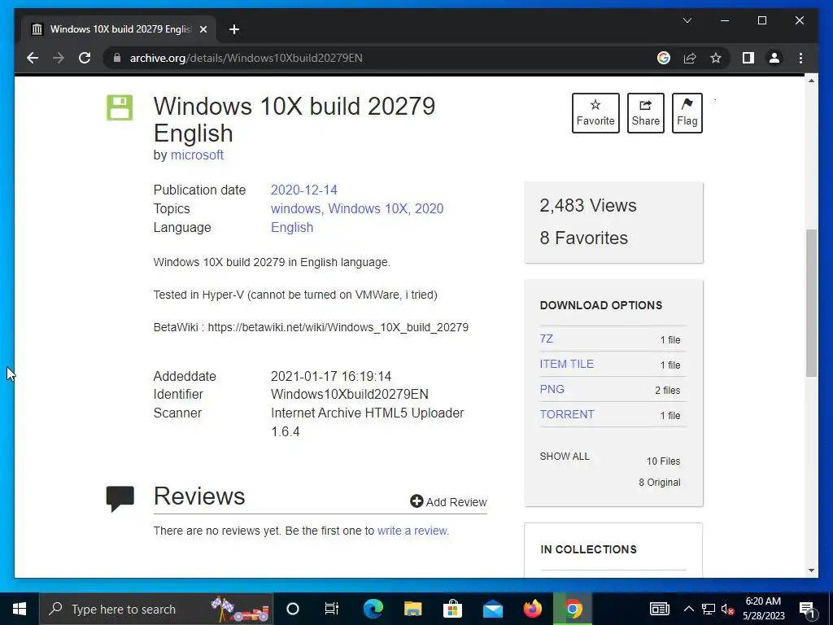Click the lock icon in address bar
This screenshot has height=625, width=833.
pos(117,58)
